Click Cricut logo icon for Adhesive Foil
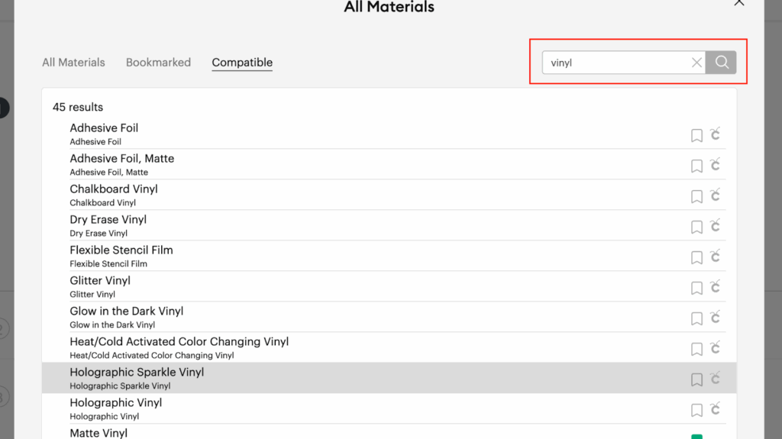782x439 pixels. 715,134
